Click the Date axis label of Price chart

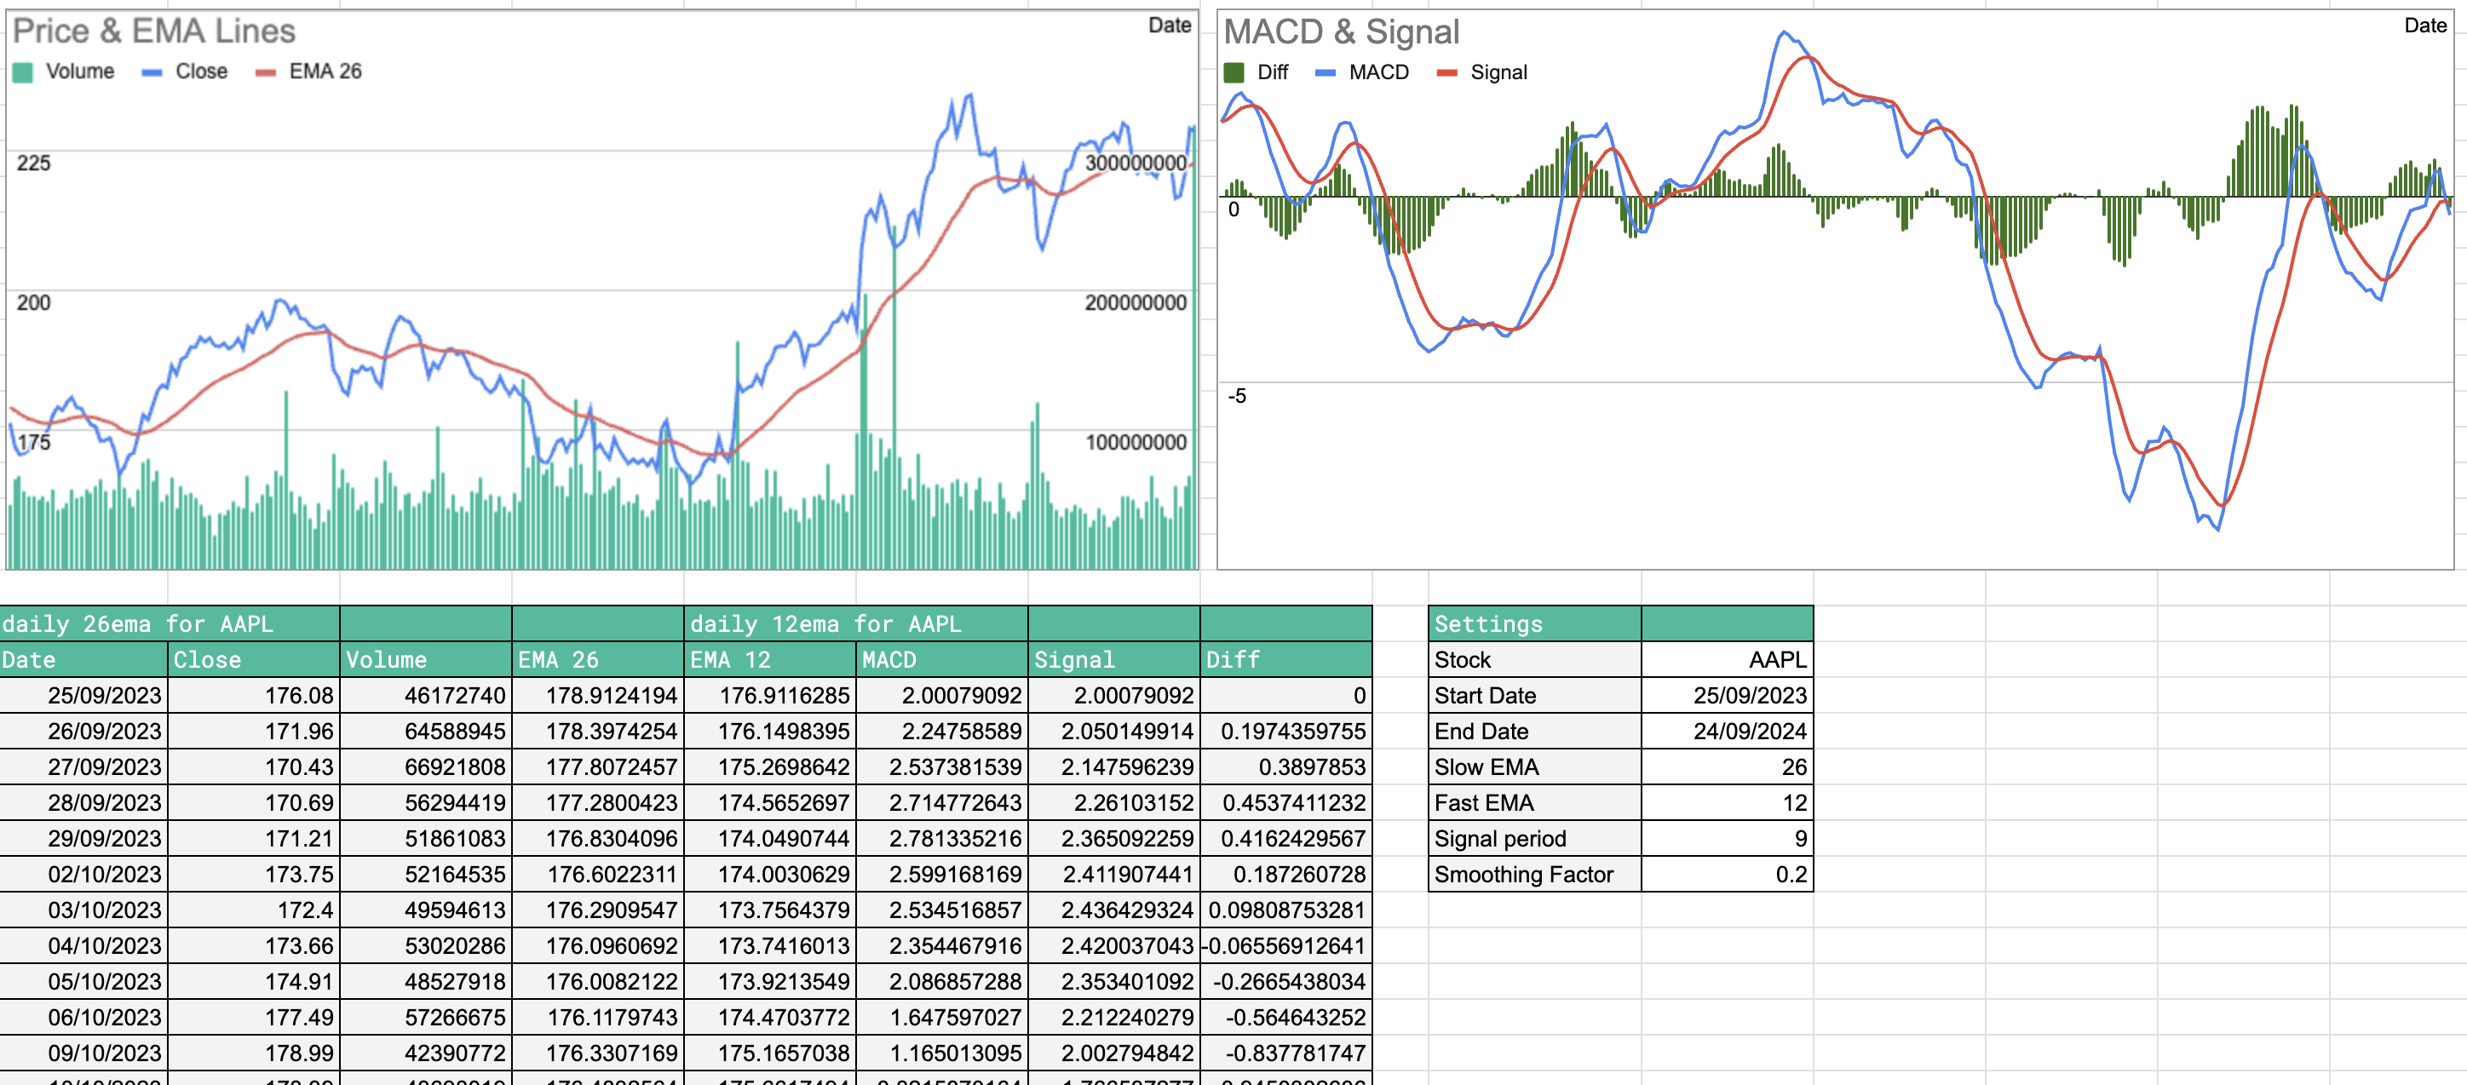[x=1170, y=25]
